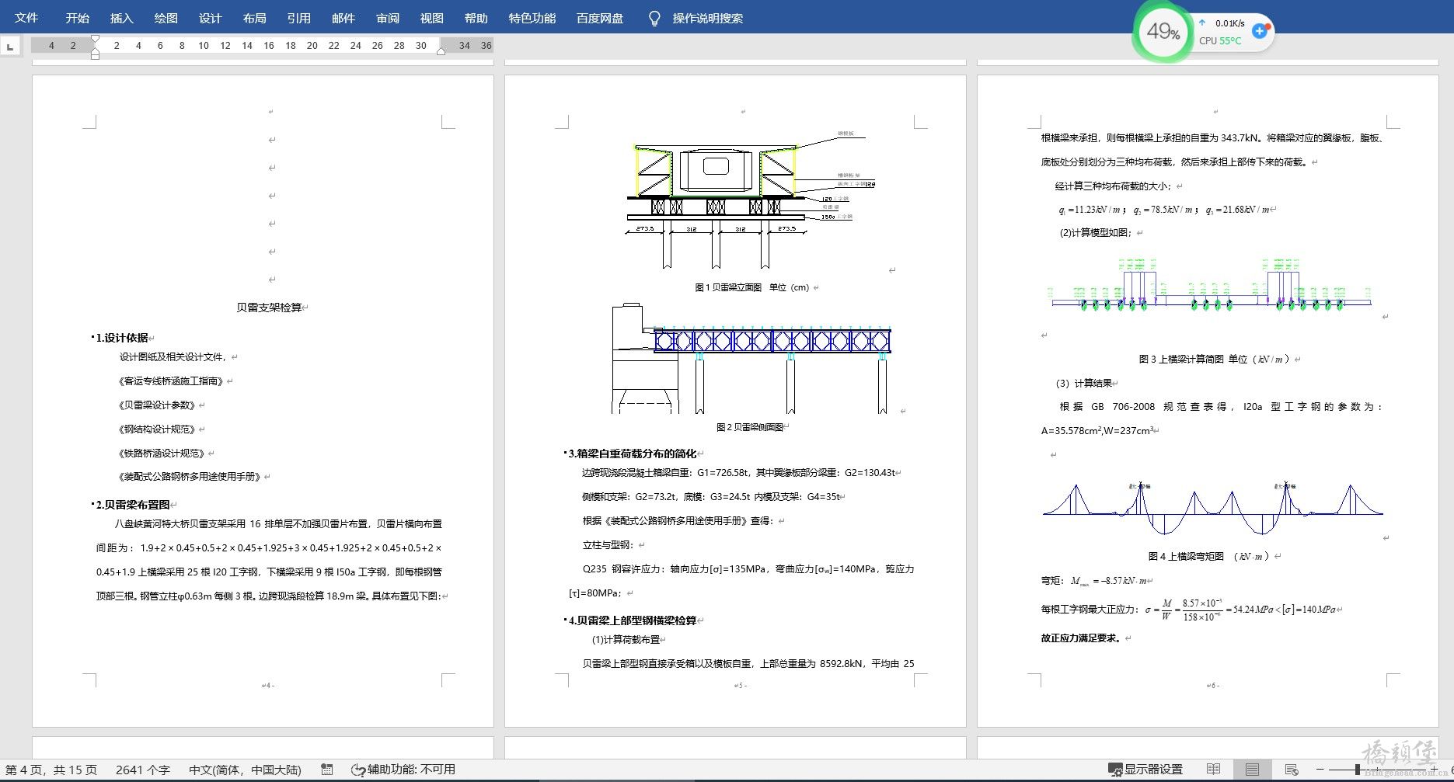1454x782 pixels.
Task: Select the Bailey beam side view drawing
Action: [x=751, y=358]
